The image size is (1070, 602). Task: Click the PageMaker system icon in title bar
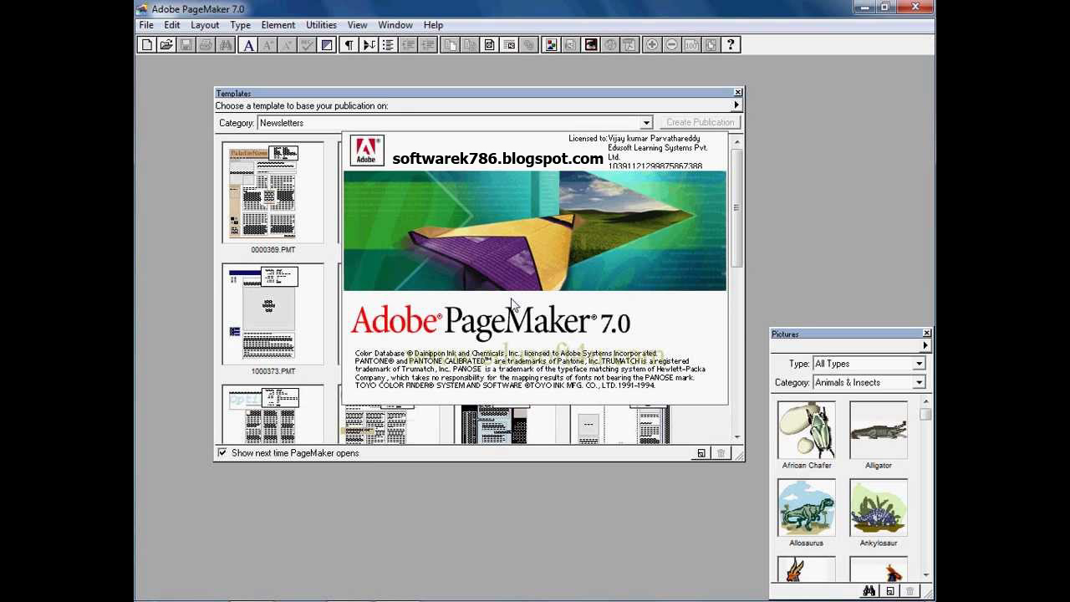pos(143,9)
